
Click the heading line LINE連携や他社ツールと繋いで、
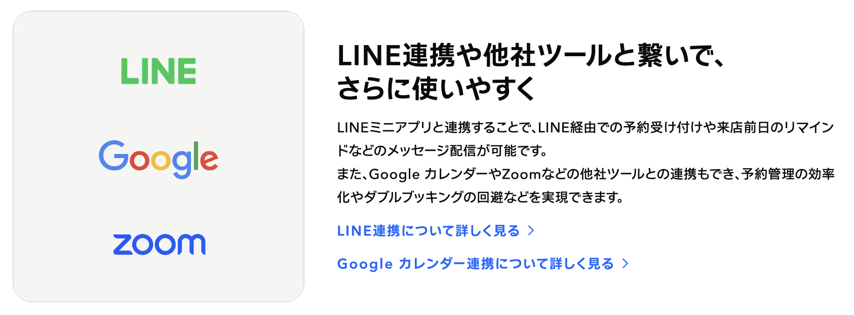tap(531, 56)
